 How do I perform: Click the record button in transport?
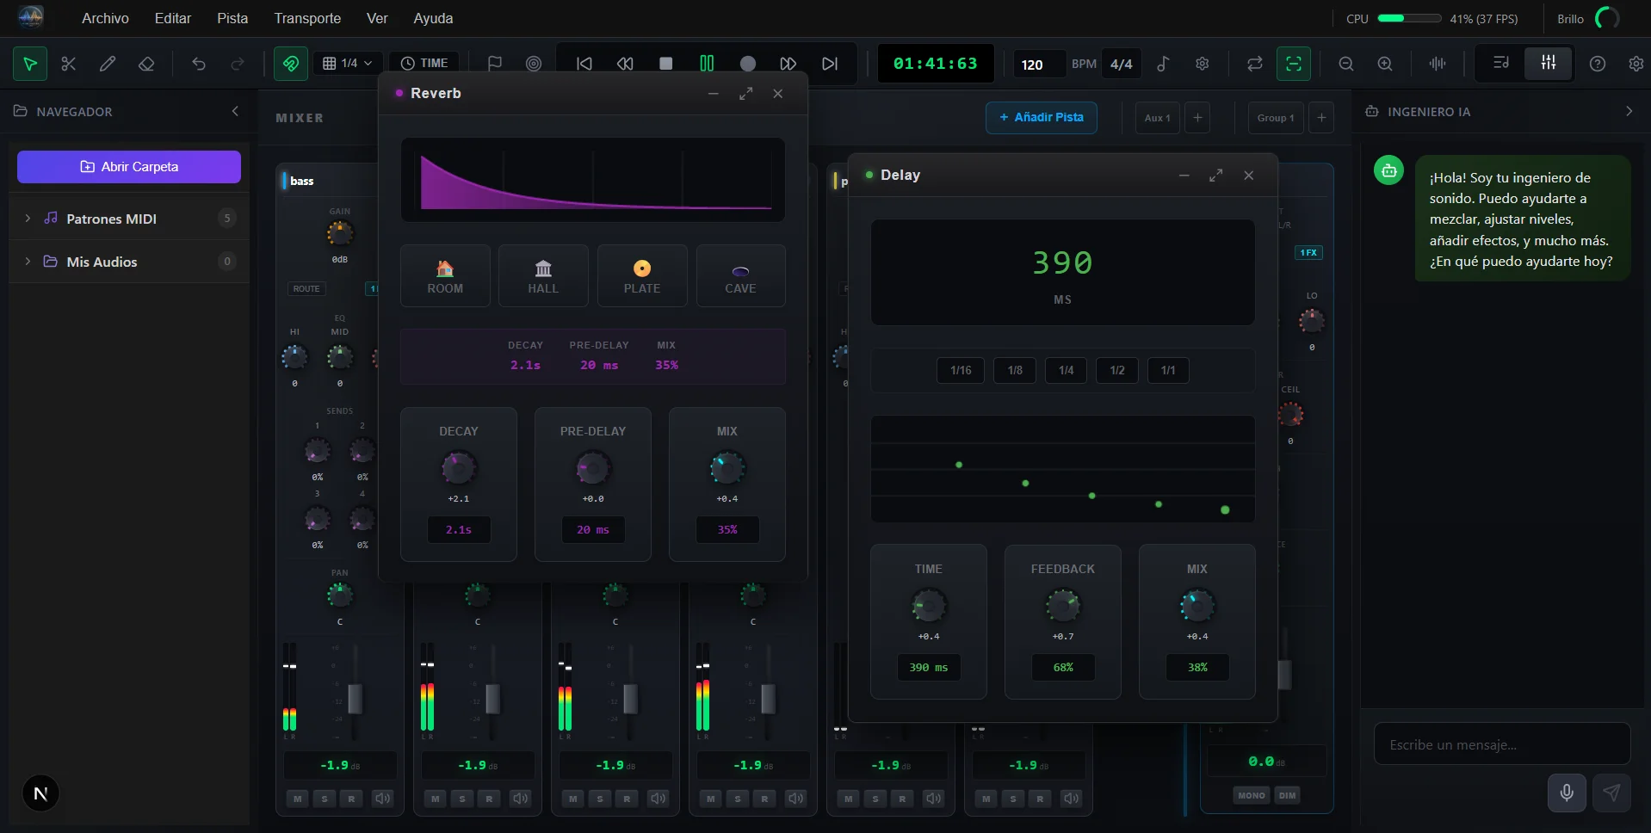[x=747, y=64]
